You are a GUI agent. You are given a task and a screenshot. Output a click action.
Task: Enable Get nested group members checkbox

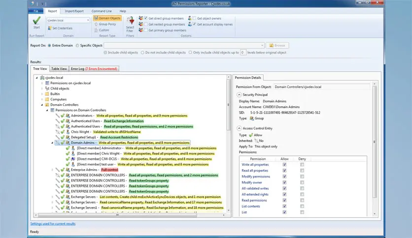pos(146,24)
